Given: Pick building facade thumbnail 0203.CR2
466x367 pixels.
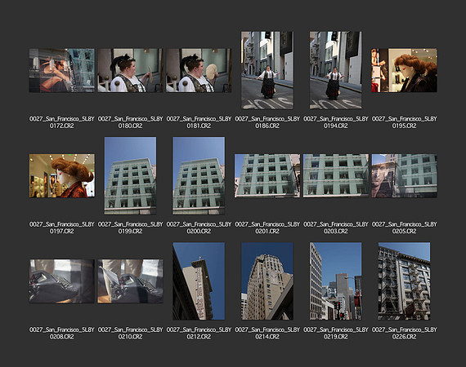Looking at the screenshot, I should click(x=335, y=176).
